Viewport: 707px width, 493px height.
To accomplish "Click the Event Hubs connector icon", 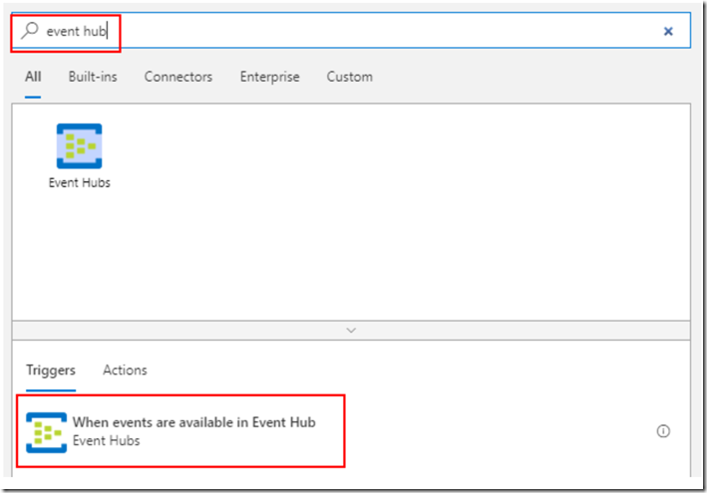I will pyautogui.click(x=80, y=146).
